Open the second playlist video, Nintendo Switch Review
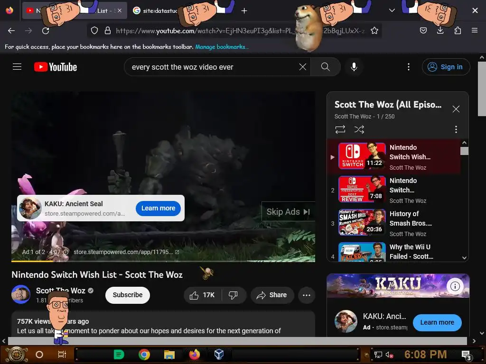The width and height of the screenshot is (486, 364). click(393, 190)
